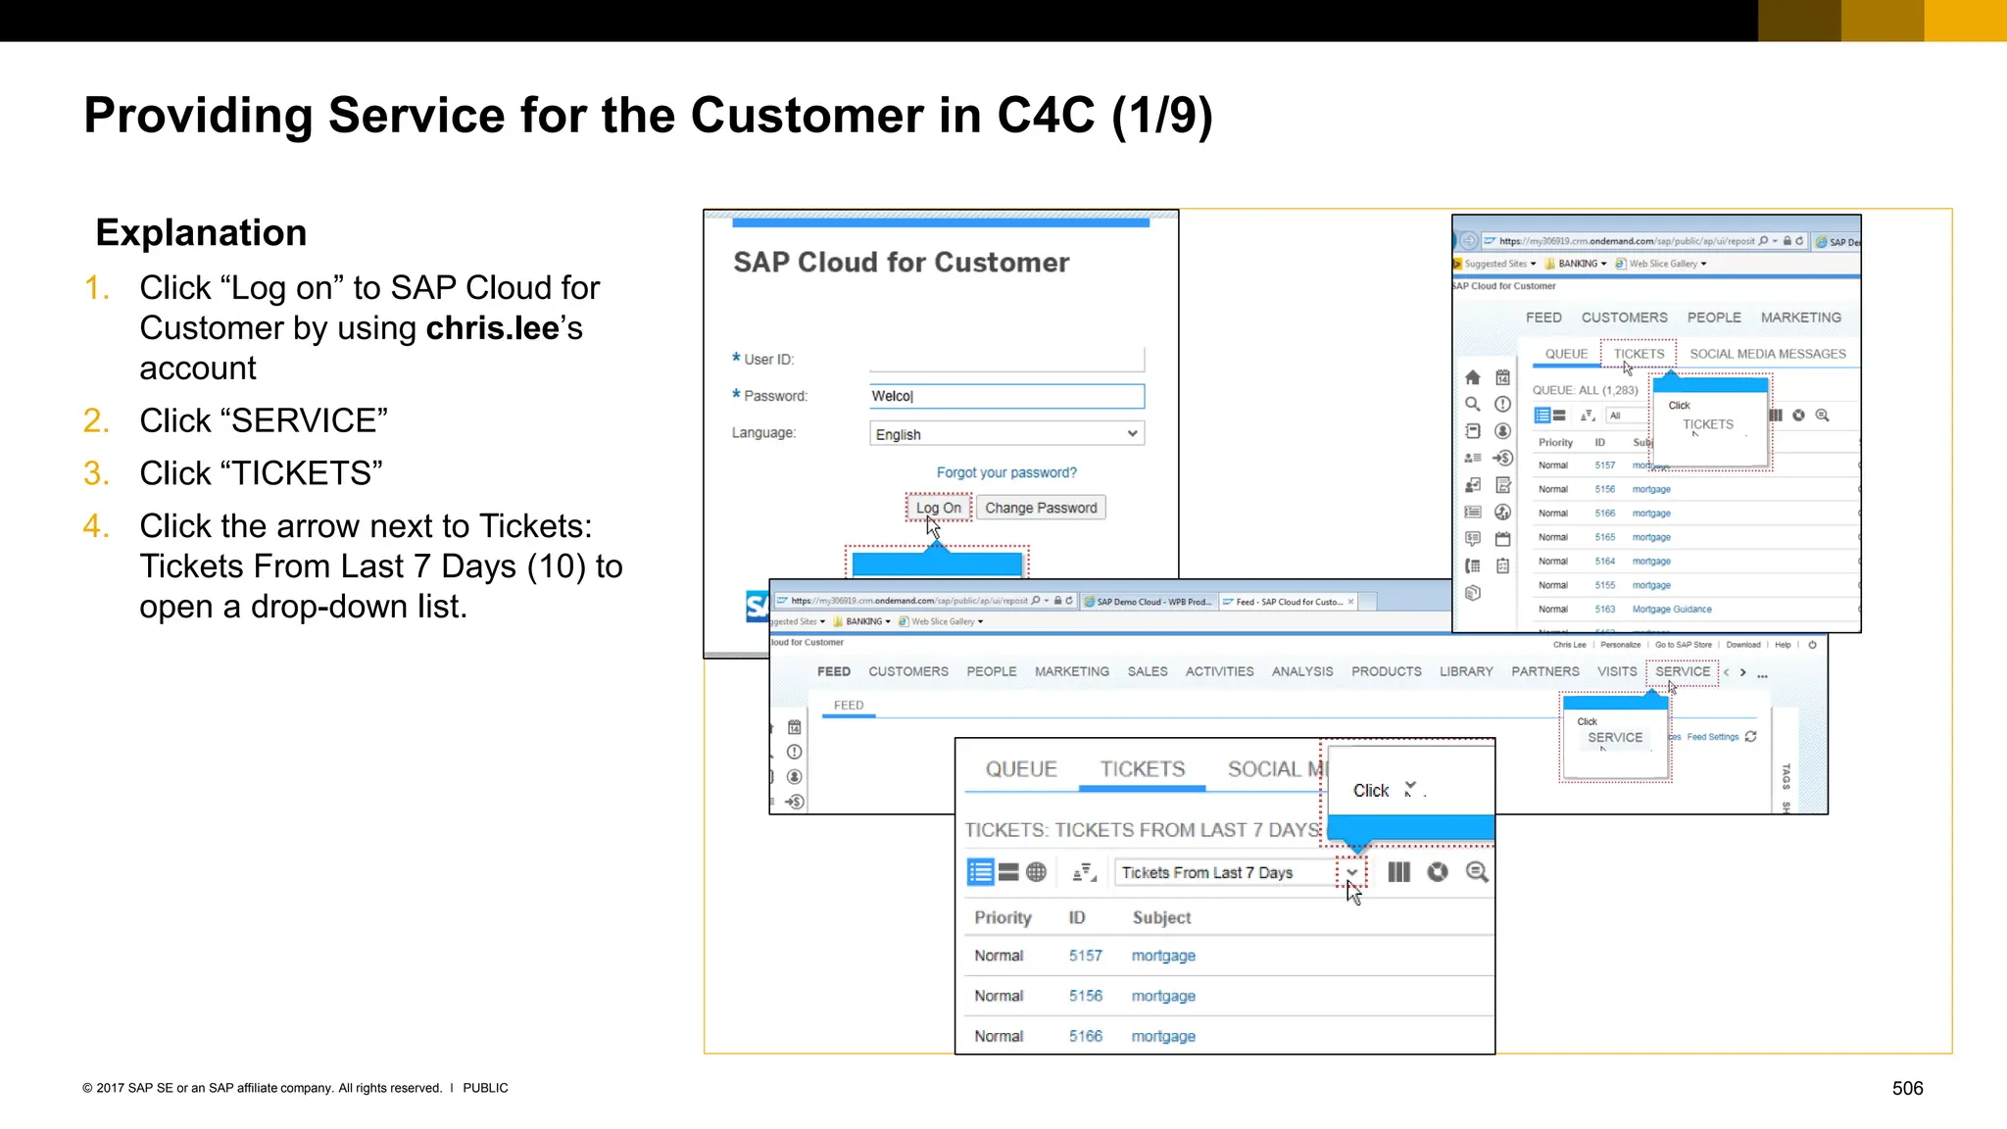
Task: Open the TICKETS tab beside QUEUE in the queue screenshot
Action: (x=1639, y=354)
